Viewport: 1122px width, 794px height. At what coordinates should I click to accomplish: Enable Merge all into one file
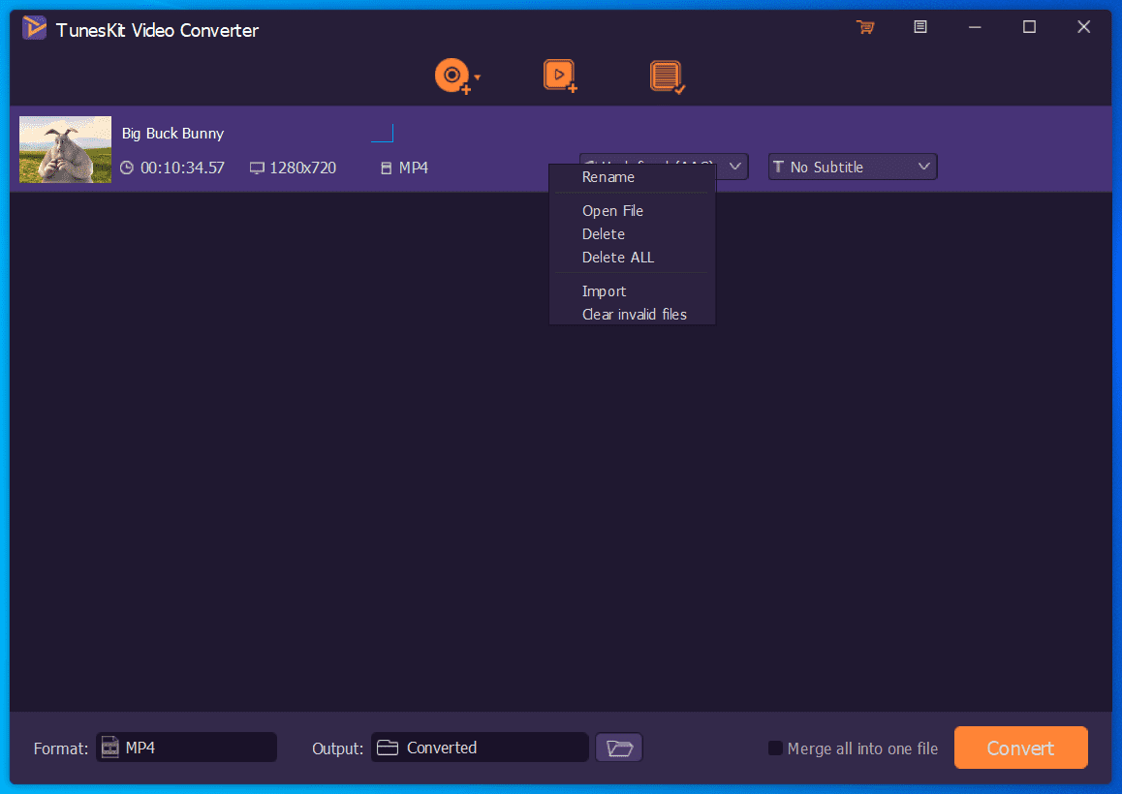pyautogui.click(x=775, y=748)
